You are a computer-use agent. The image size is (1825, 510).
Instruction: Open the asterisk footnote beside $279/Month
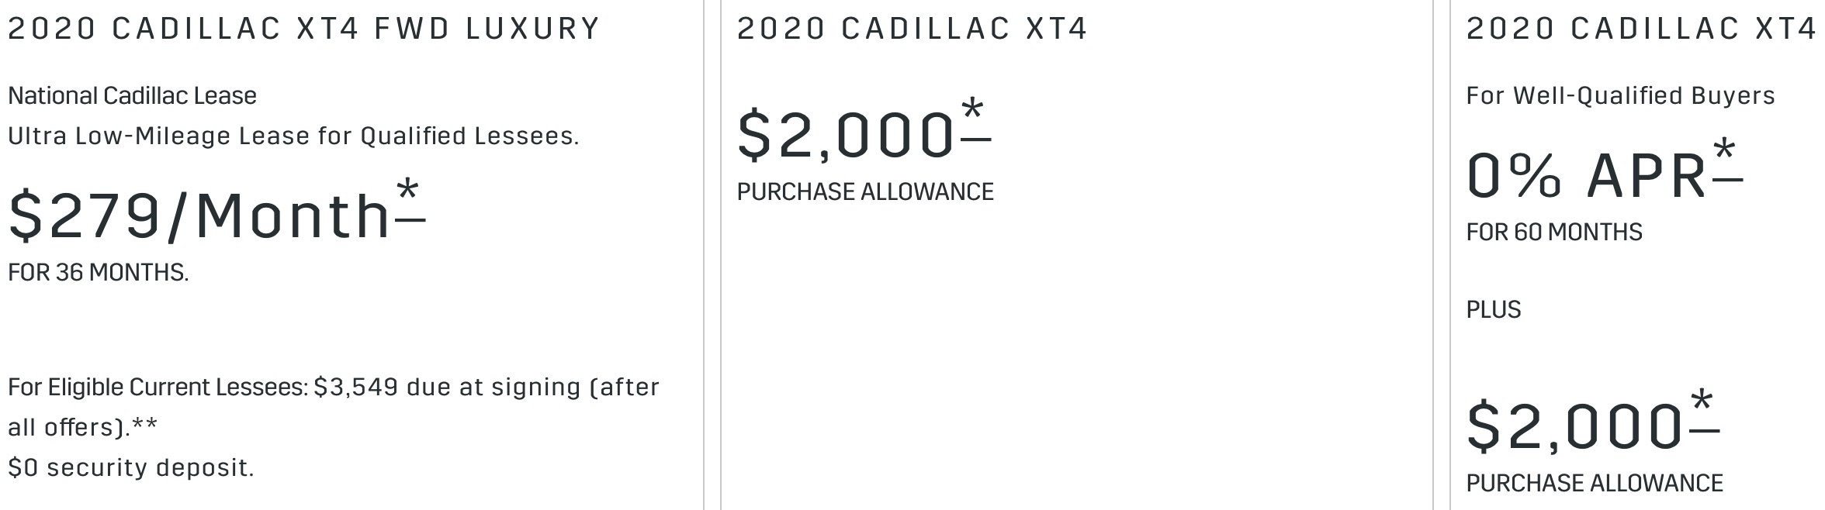[x=410, y=199]
